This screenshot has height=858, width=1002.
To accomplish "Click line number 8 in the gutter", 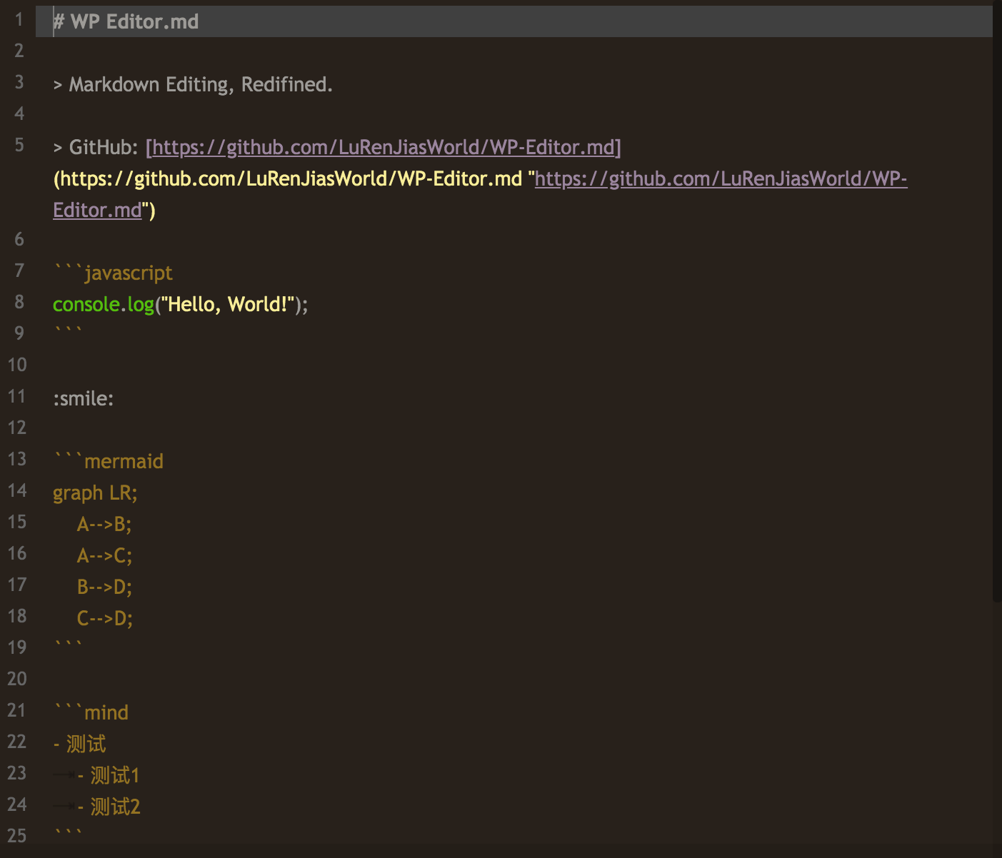I will coord(19,302).
